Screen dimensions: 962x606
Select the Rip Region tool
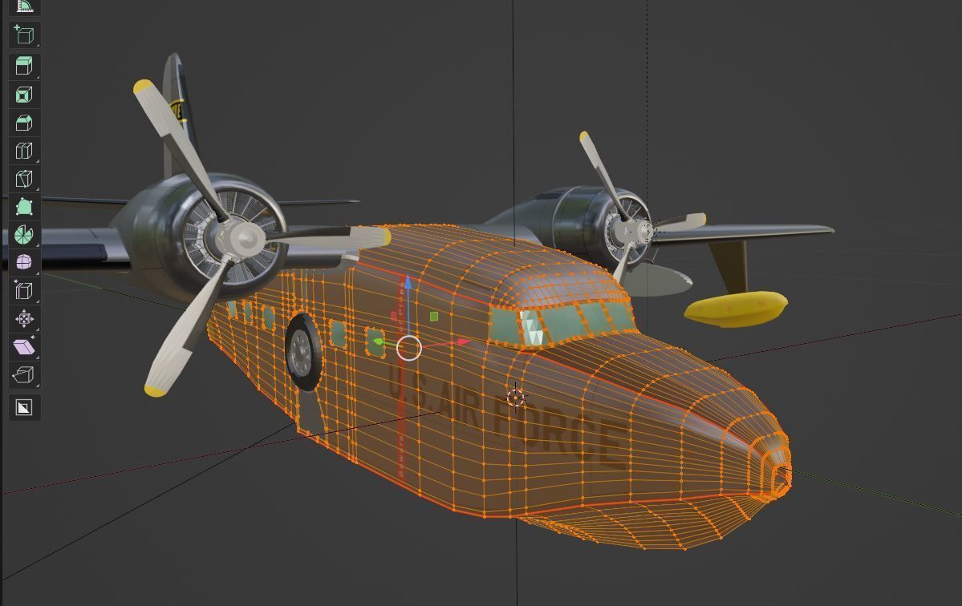click(24, 374)
